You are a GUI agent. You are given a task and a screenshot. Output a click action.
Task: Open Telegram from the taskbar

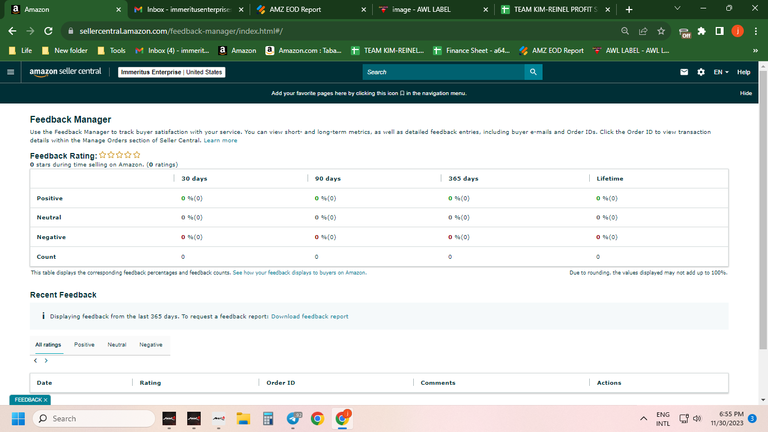click(293, 418)
